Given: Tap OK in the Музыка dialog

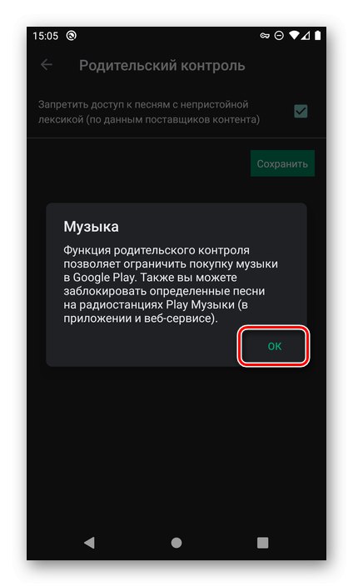Looking at the screenshot, I should 274,346.
